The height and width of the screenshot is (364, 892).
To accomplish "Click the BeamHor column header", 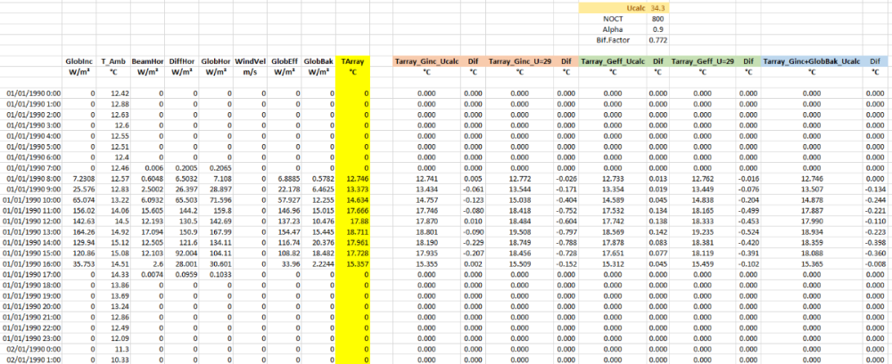I will tap(146, 61).
